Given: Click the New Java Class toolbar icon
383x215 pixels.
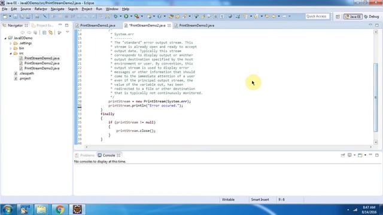Looking at the screenshot, I should [159, 16].
